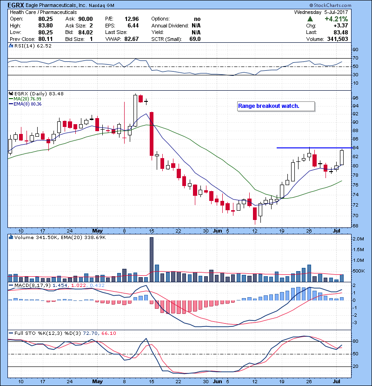Click the 500K volume axis label
The height and width of the screenshot is (386, 372).
(x=359, y=271)
